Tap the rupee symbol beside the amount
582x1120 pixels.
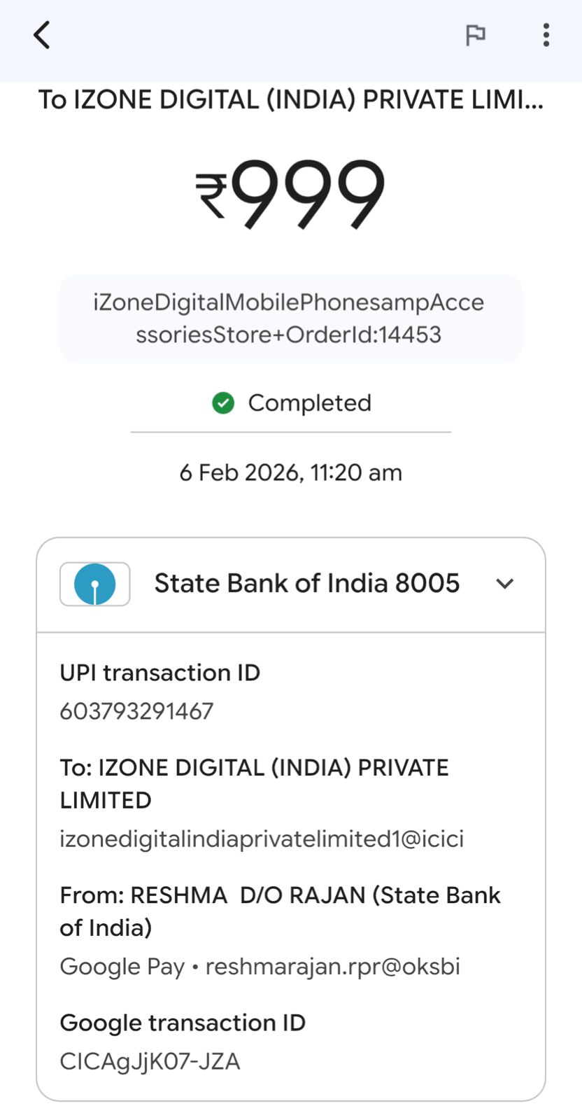(x=211, y=196)
